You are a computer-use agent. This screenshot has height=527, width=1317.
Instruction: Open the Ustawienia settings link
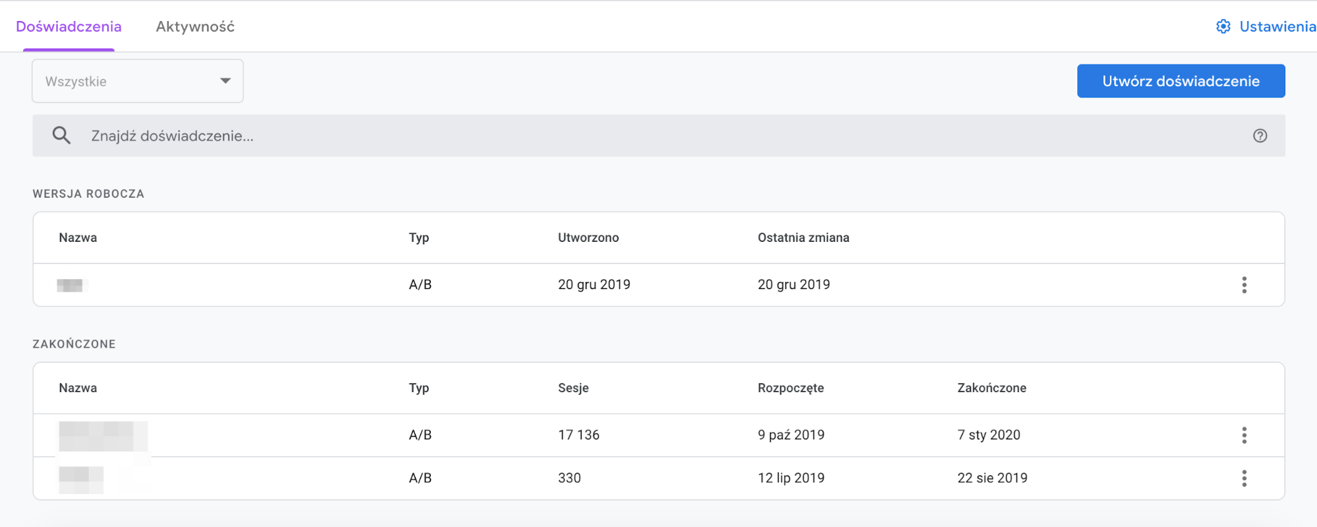1277,26
